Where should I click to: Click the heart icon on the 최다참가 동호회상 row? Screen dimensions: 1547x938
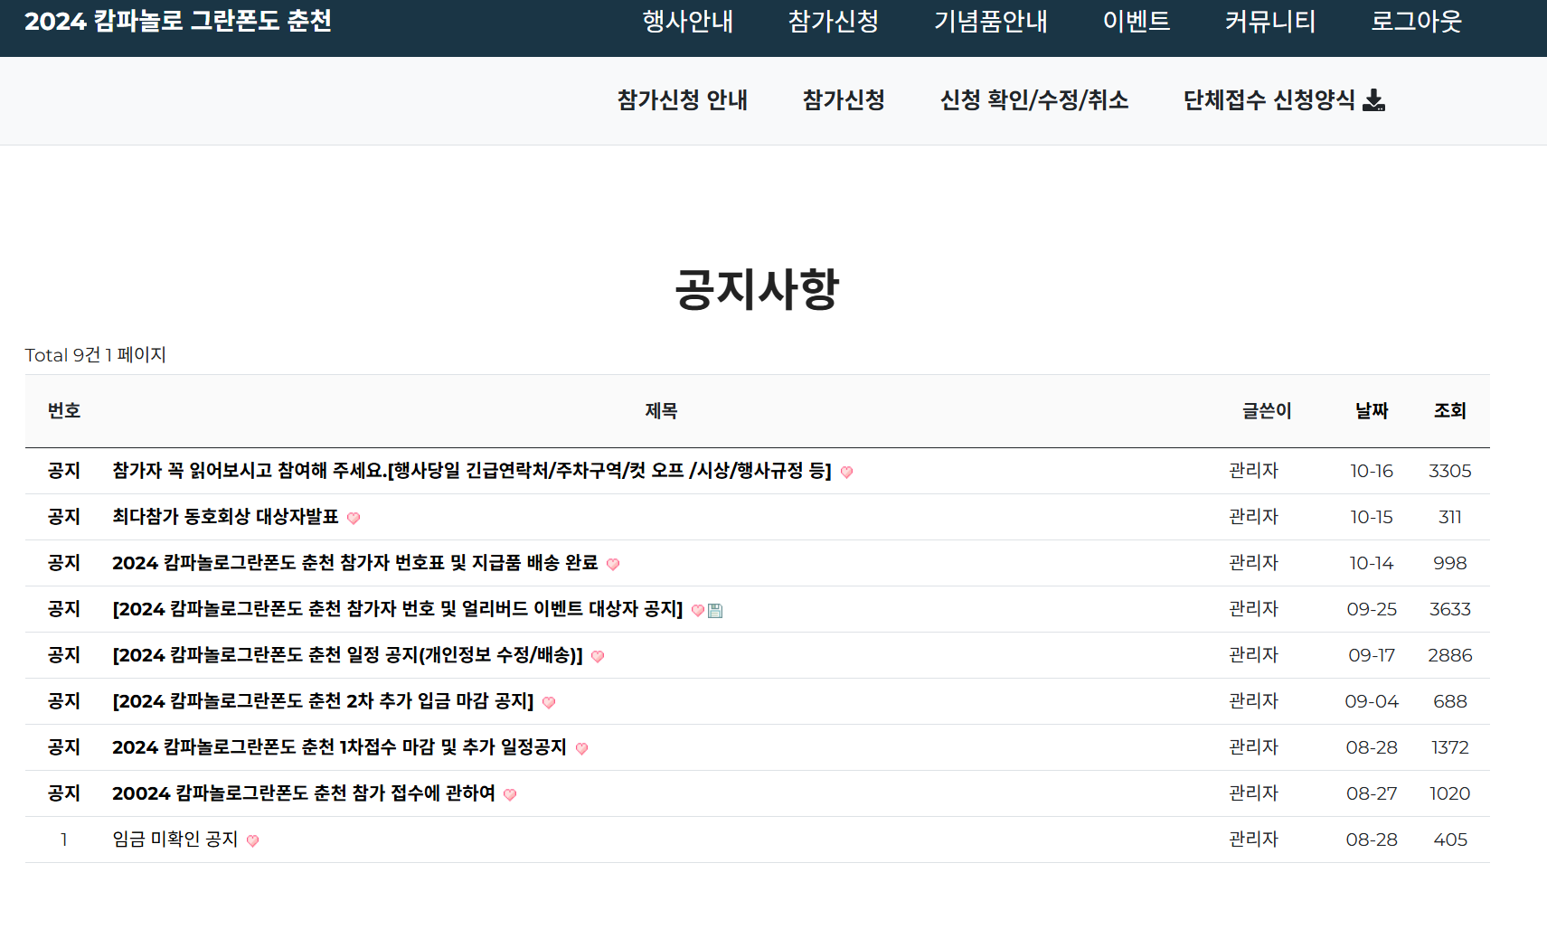(x=354, y=518)
